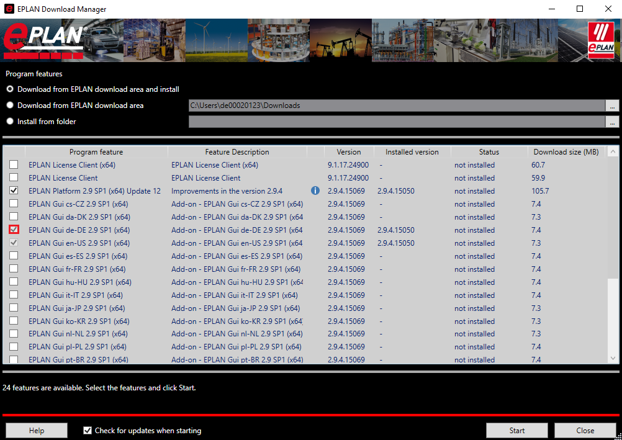Open the browse dialog for the download folder path
The height and width of the screenshot is (440, 622).
tap(613, 106)
